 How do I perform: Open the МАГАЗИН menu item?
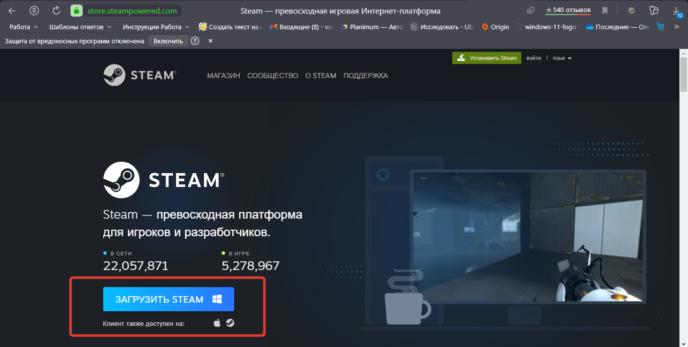(224, 76)
